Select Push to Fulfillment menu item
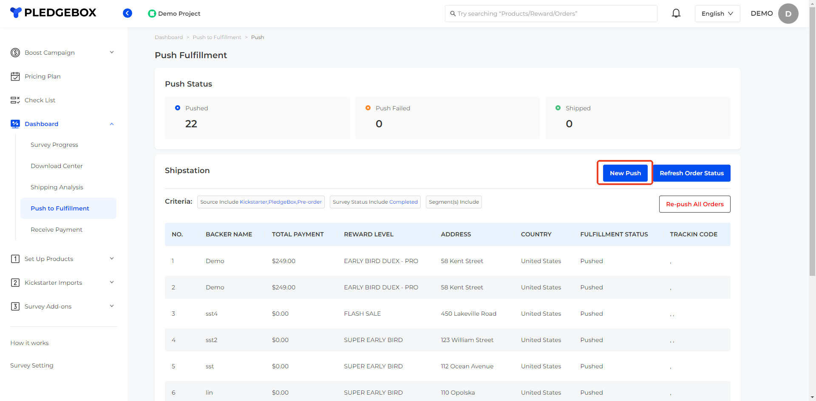 pyautogui.click(x=68, y=208)
